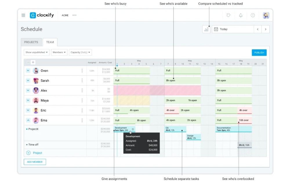This screenshot has height=184, width=290.
Task: Open the Capacity (Daily) dropdown
Action: tap(80, 52)
